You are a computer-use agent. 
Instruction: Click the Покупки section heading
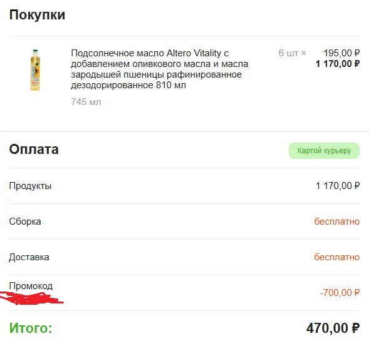pos(37,15)
